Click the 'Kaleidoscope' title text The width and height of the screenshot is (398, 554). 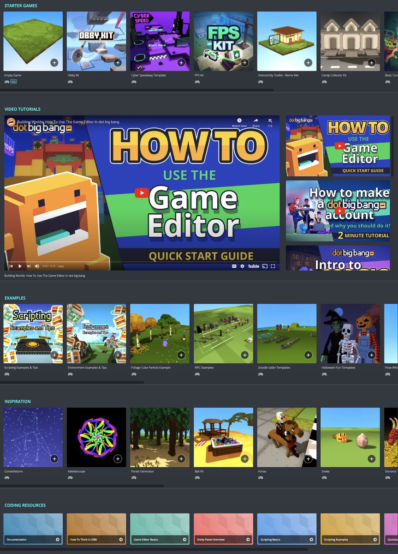click(x=77, y=471)
